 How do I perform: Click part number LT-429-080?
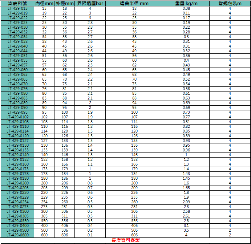click(17, 93)
